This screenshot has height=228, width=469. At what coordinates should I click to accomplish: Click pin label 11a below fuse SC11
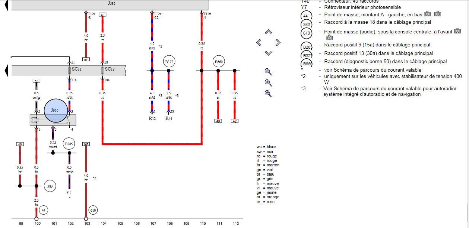pos(74,80)
